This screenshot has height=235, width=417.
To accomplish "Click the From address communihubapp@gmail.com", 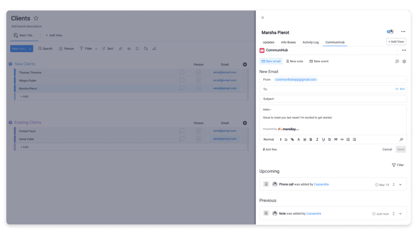I will coord(296,80).
